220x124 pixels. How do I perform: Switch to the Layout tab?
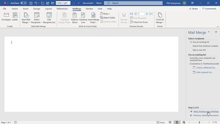48,9
